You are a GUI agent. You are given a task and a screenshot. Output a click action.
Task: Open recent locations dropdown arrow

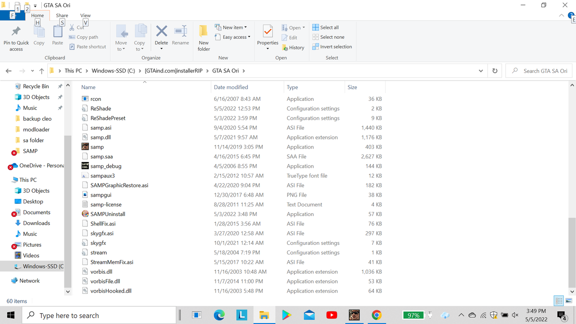pyautogui.click(x=33, y=71)
